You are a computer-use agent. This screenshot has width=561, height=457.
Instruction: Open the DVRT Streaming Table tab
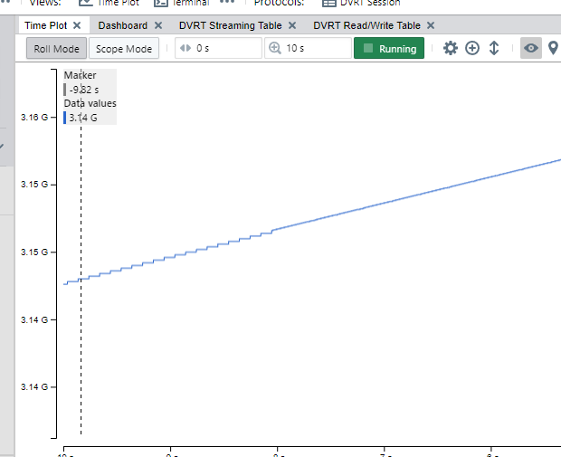[230, 25]
